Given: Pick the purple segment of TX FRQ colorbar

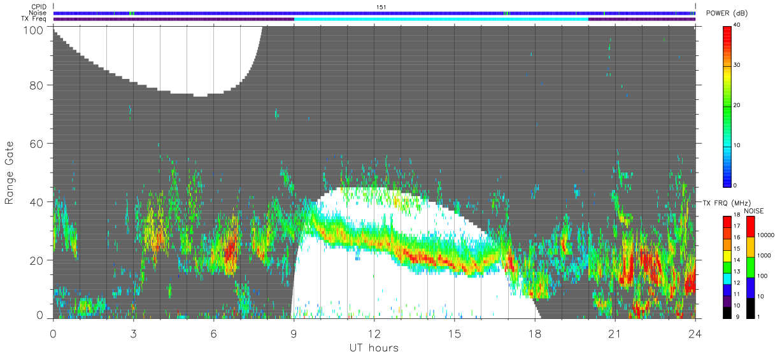Looking at the screenshot, I should click(x=727, y=301).
